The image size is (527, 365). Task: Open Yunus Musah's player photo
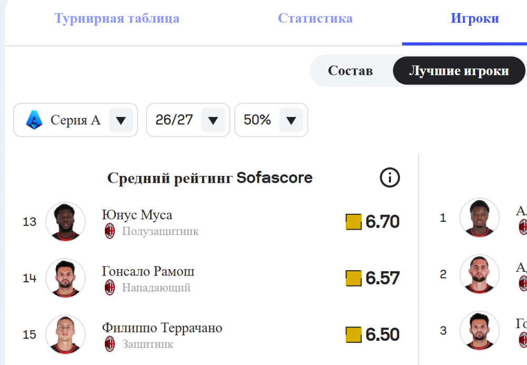tap(65, 222)
